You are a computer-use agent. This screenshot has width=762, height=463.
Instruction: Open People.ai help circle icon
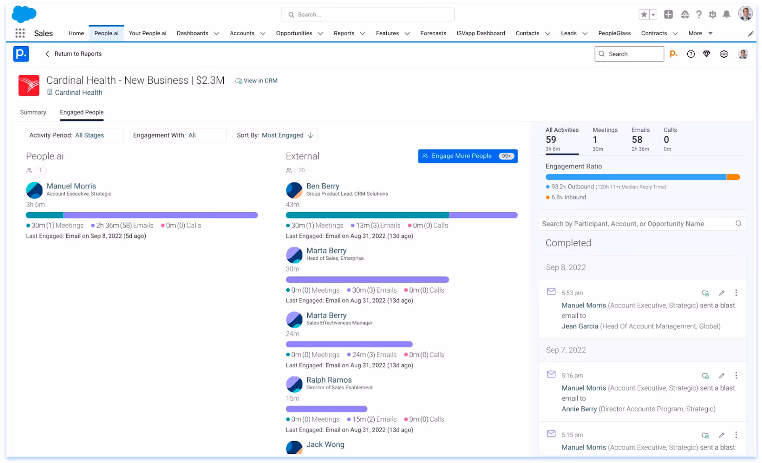691,54
